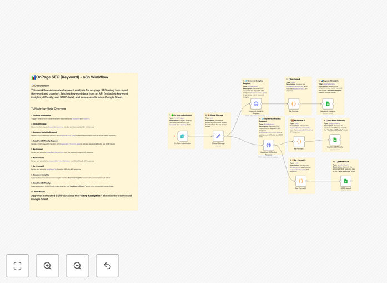Click the sticky note heading above SERP Result node

tap(341, 162)
